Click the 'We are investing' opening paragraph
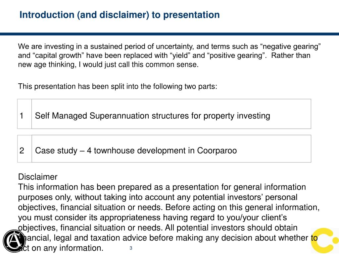The height and width of the screenshot is (254, 339). click(x=169, y=56)
